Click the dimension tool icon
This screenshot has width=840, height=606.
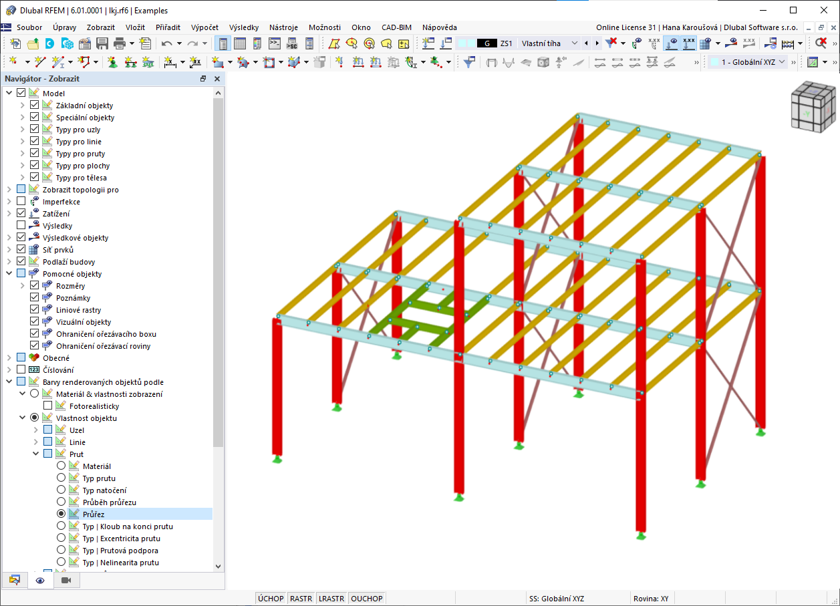170,62
